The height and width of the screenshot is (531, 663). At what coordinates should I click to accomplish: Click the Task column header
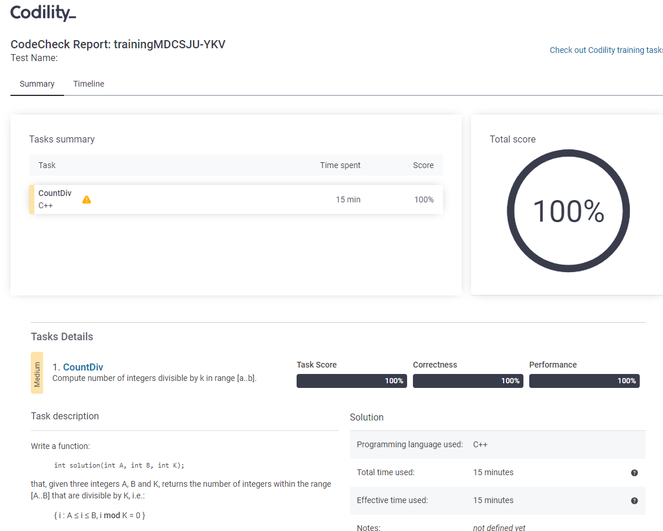[47, 165]
